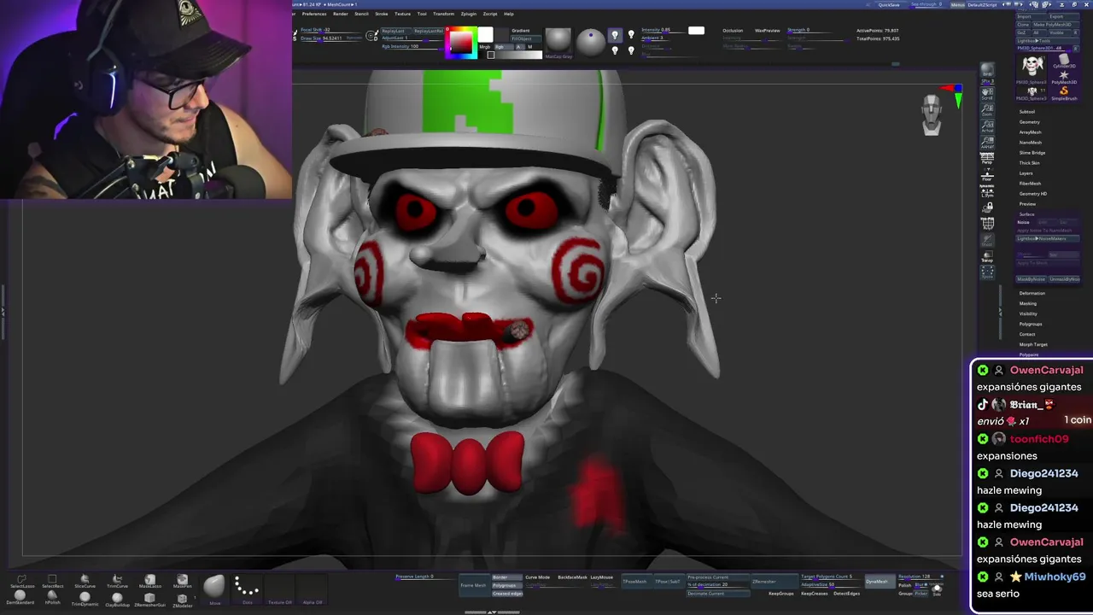Select the MaskLasso brush

pyautogui.click(x=150, y=579)
